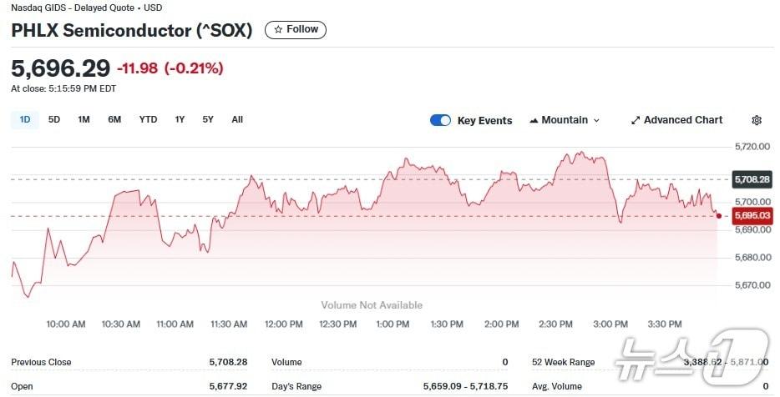Click the 5,695.03 current price label
Screen dimensions: 780x397
(752, 217)
